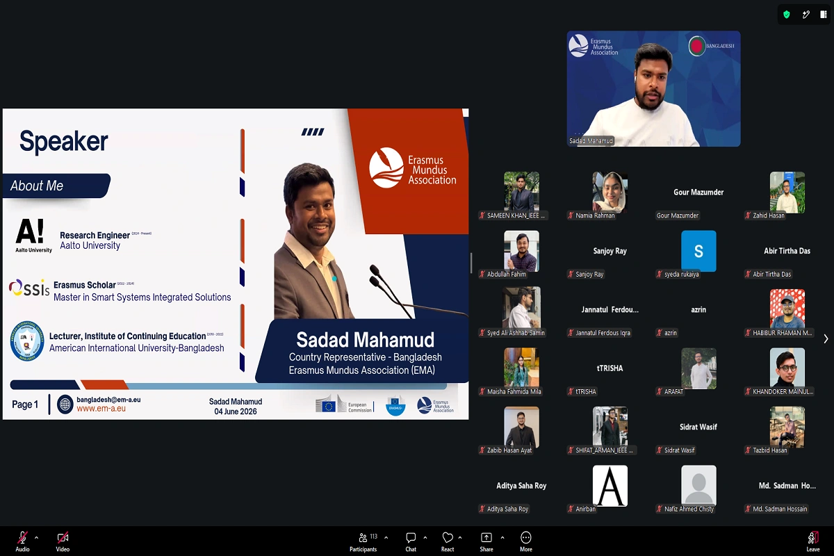
Task: Select KHANDOKER MAINUL's profile picture
Action: click(x=787, y=368)
